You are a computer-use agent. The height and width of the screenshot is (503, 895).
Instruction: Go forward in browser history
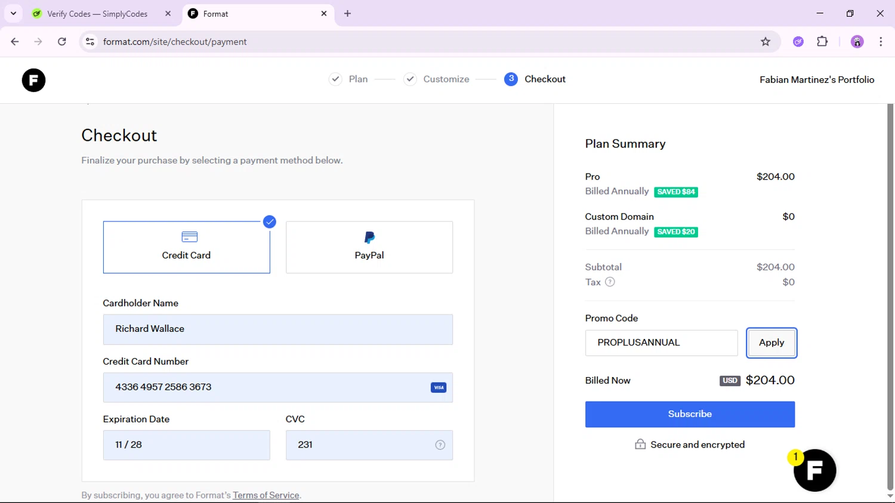38,42
